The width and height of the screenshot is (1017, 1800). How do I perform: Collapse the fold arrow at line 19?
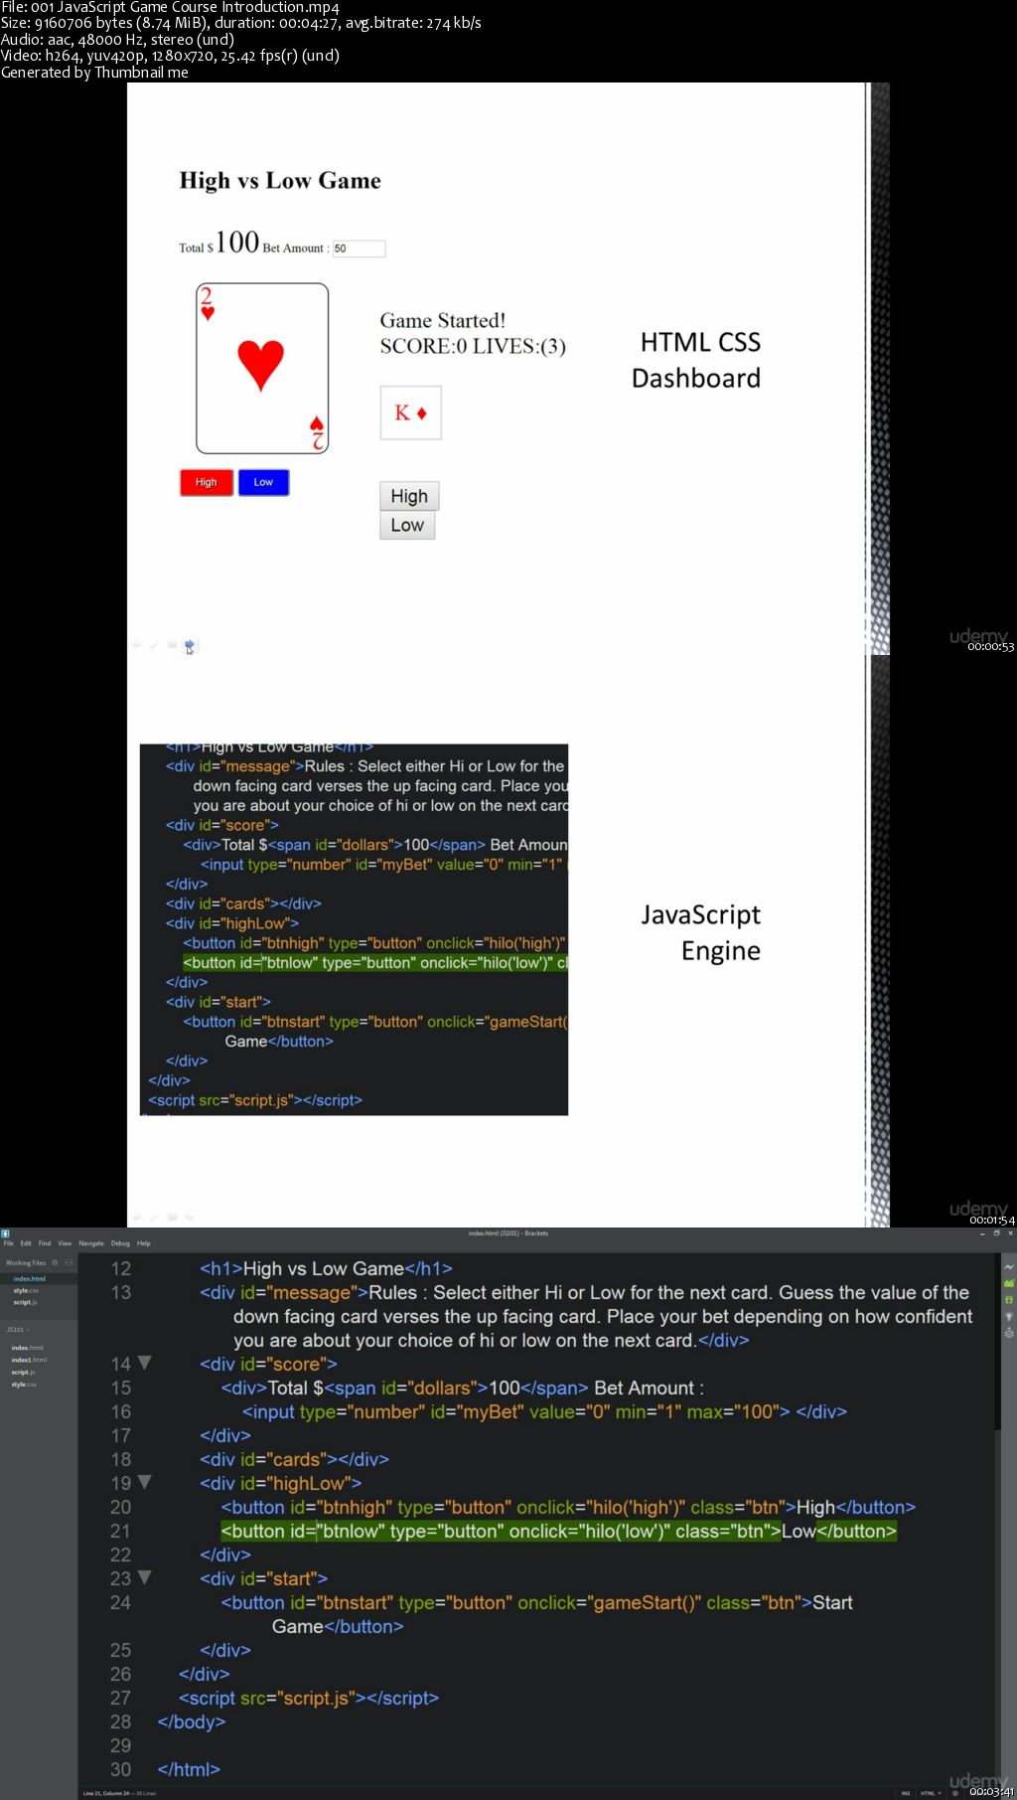[x=144, y=1482]
